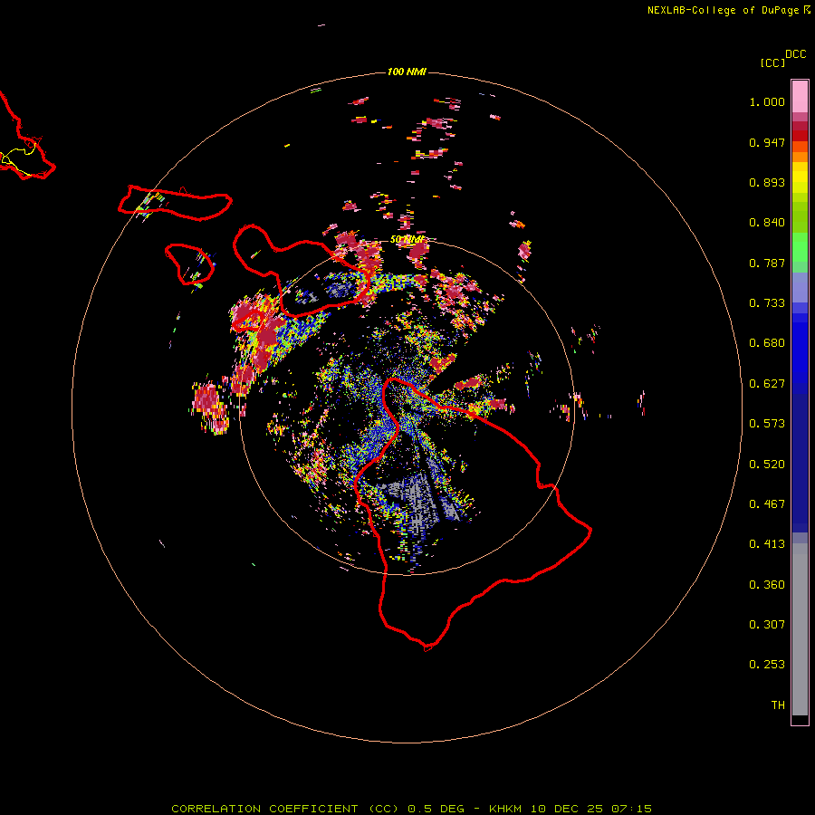The height and width of the screenshot is (815, 815).
Task: Select the light purple 0.733 color swatch
Action: coord(800,288)
